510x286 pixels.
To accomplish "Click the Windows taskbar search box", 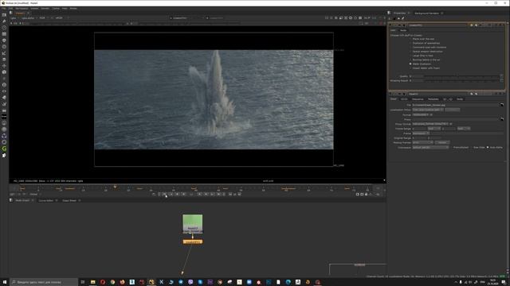I will pos(44,282).
